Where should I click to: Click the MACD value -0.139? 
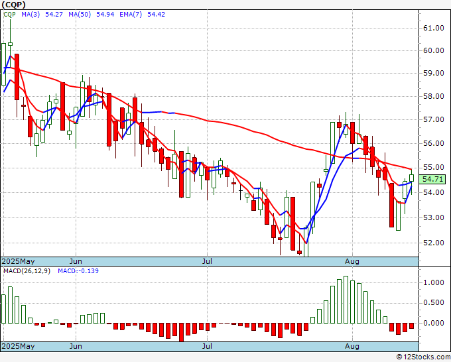coord(88,271)
